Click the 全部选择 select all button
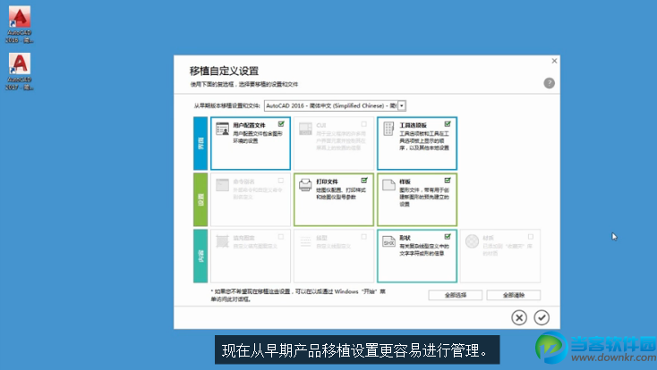The image size is (657, 370). pyautogui.click(x=455, y=295)
